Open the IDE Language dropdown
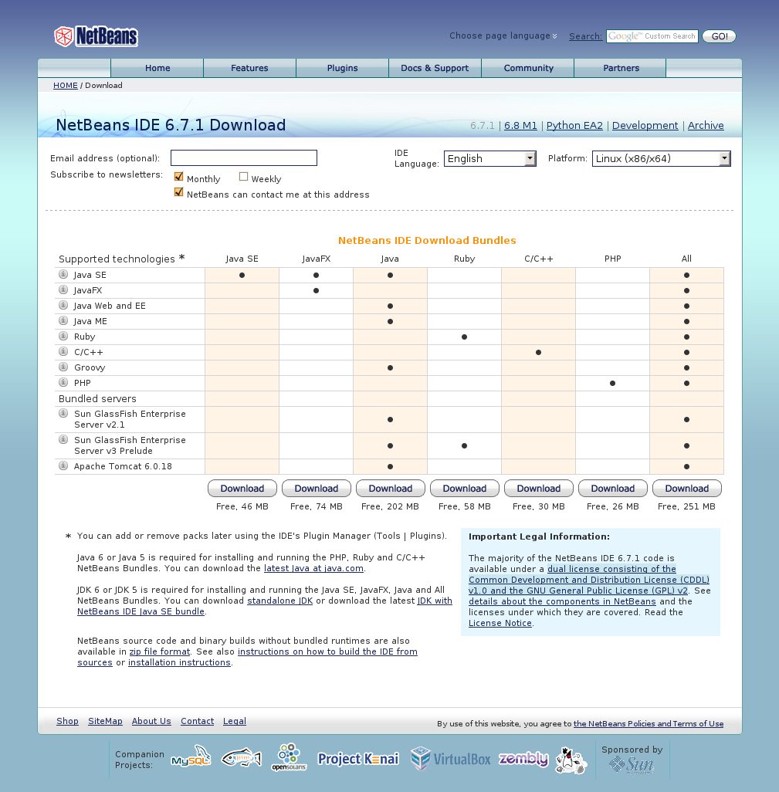779x792 pixels. 489,158
